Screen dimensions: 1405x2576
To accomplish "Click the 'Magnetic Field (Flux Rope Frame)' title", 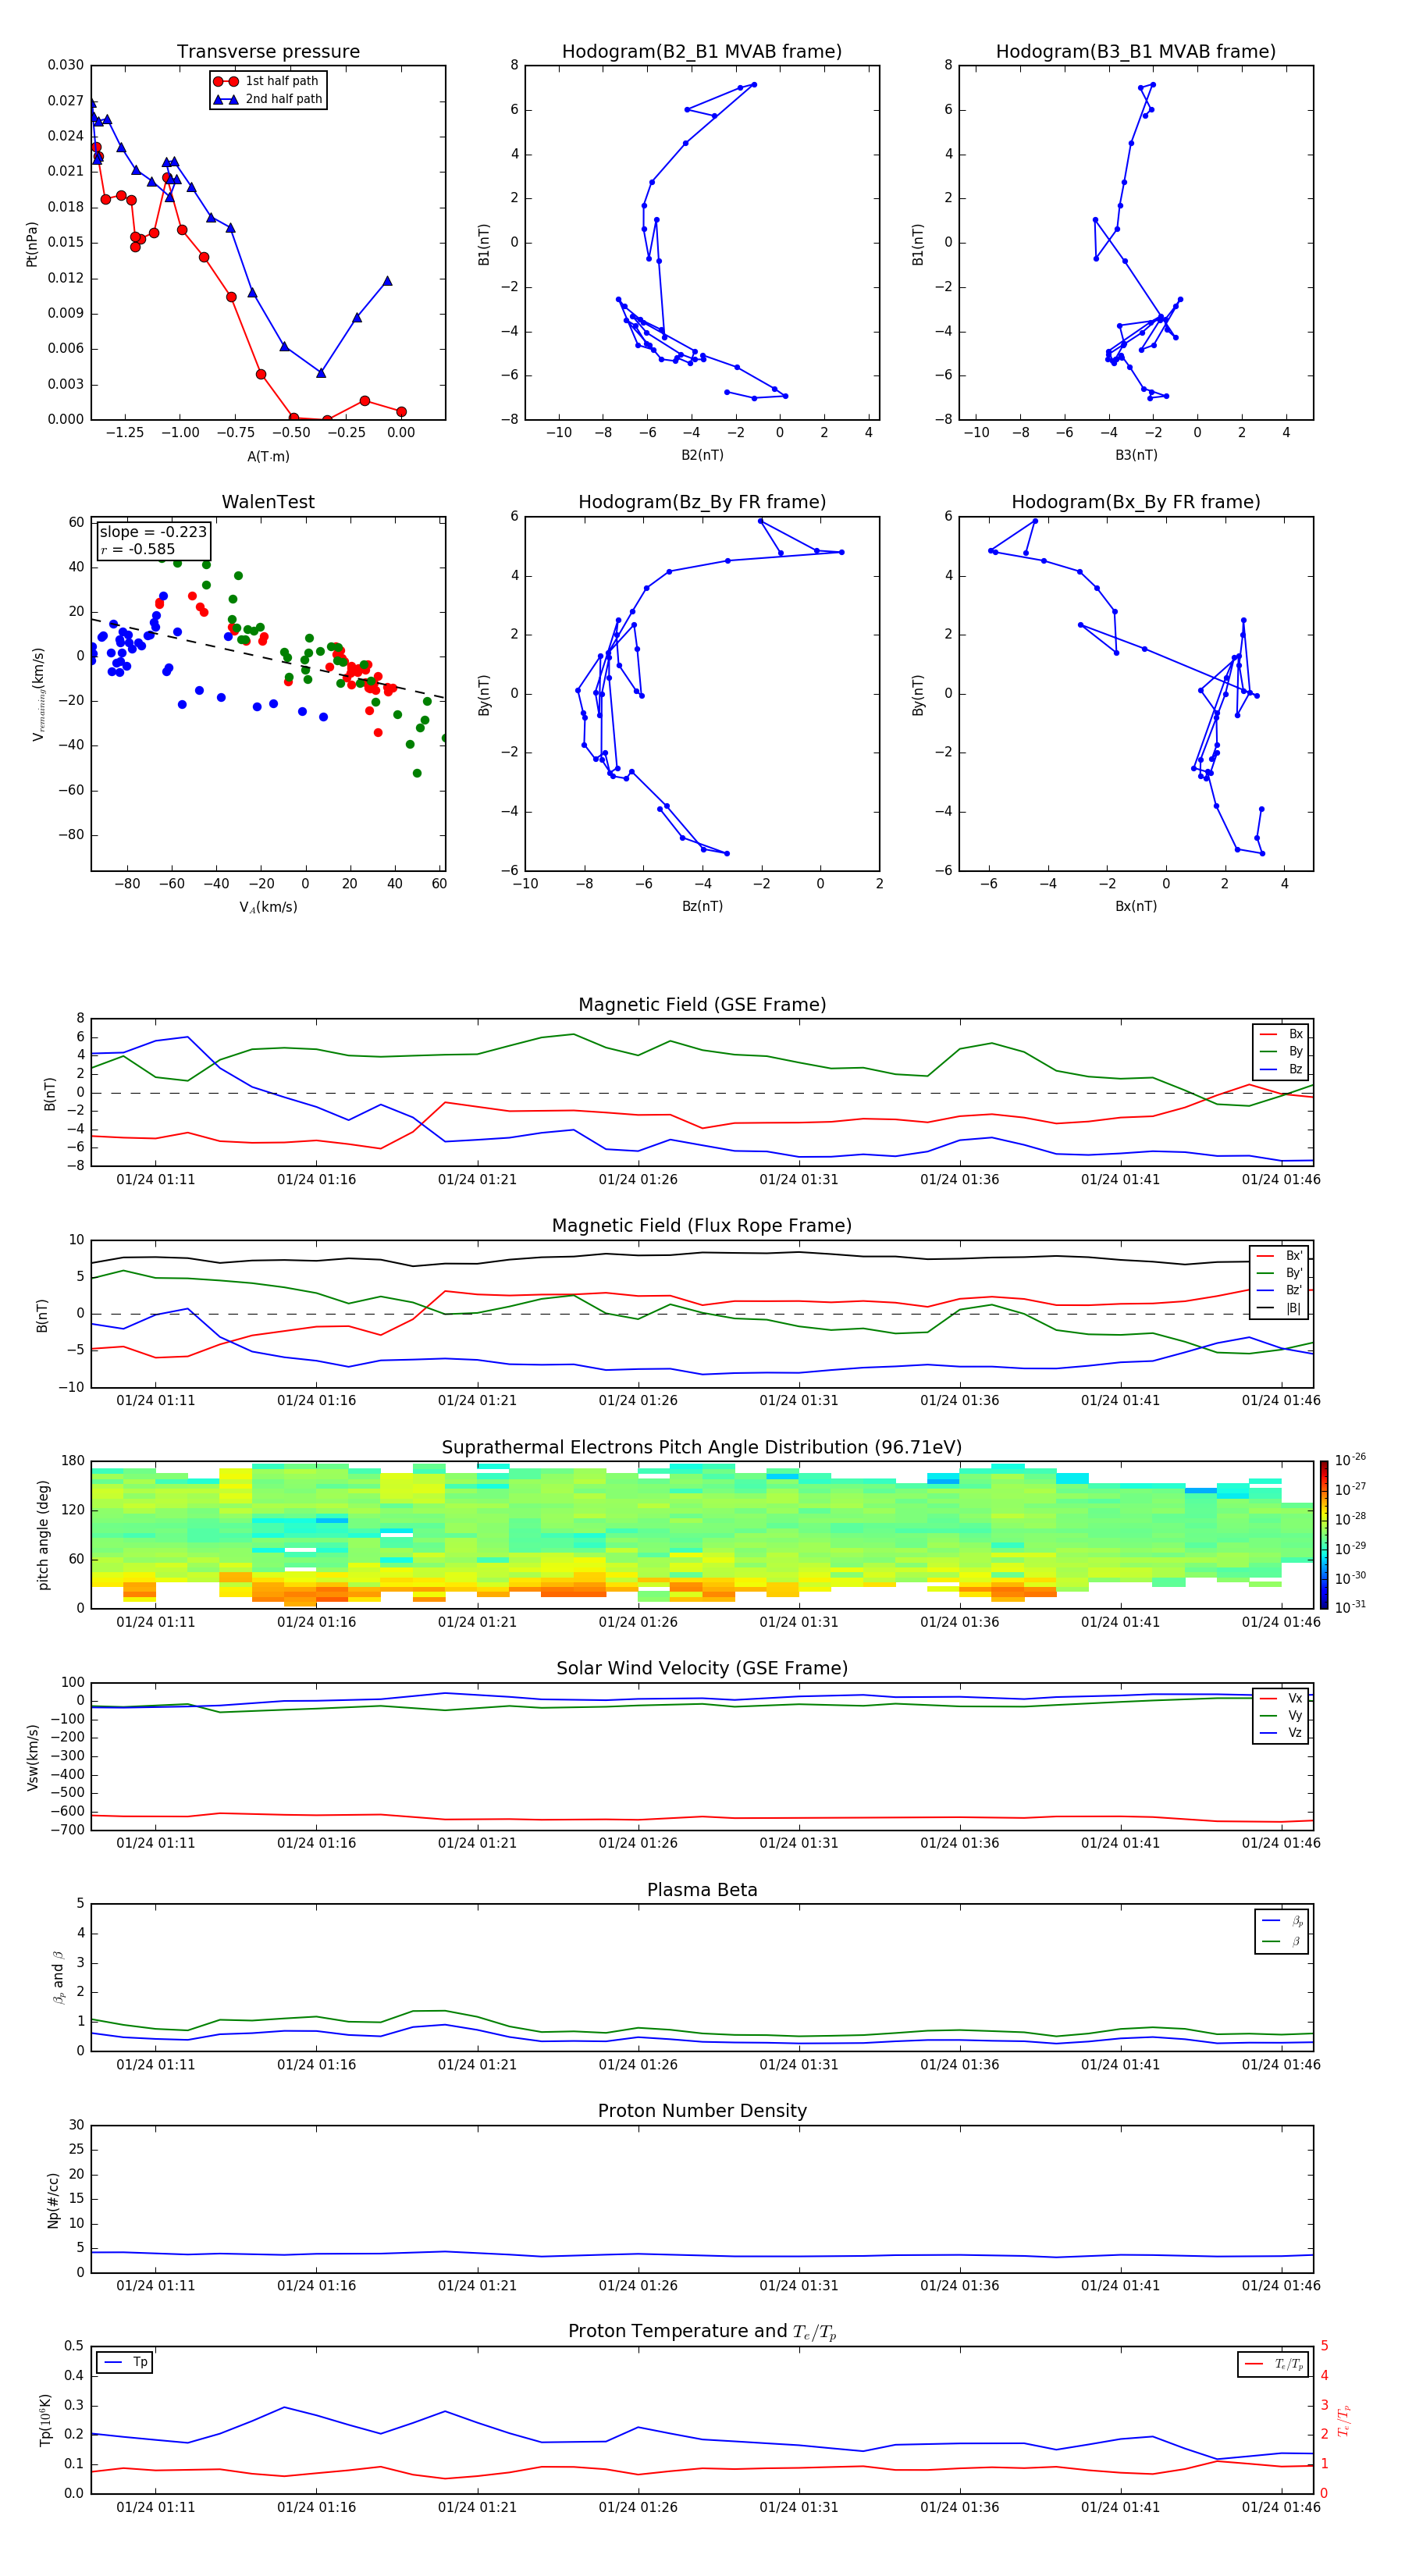I will coord(702,1226).
